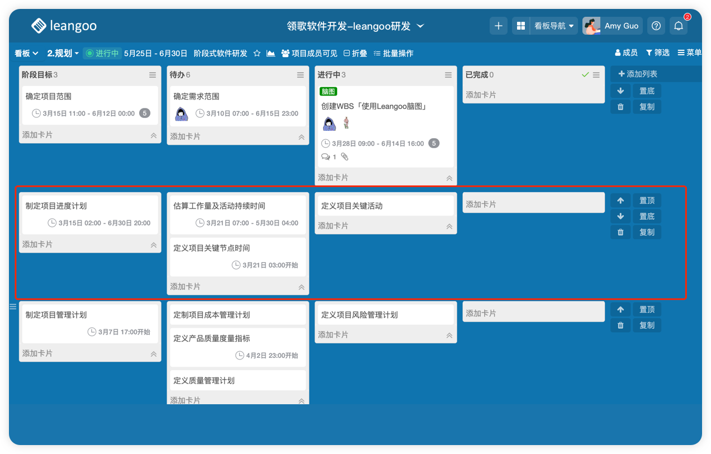Image resolution: width=711 pixels, height=454 pixels.
Task: Open the 筛选 filter option
Action: 658,53
